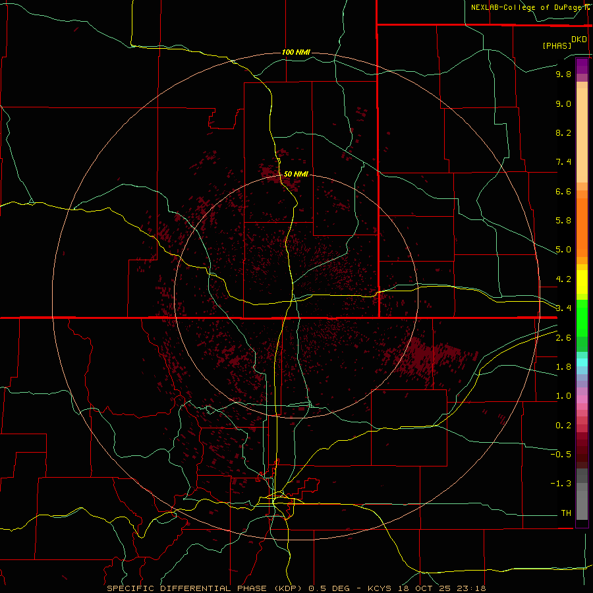Click the 7.4 value on the color scale
Image resolution: width=593 pixels, height=593 pixels.
[563, 162]
